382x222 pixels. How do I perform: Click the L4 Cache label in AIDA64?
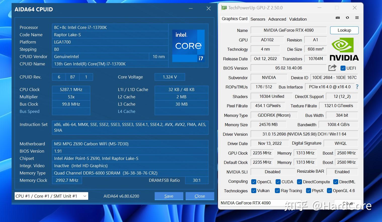[126, 111]
